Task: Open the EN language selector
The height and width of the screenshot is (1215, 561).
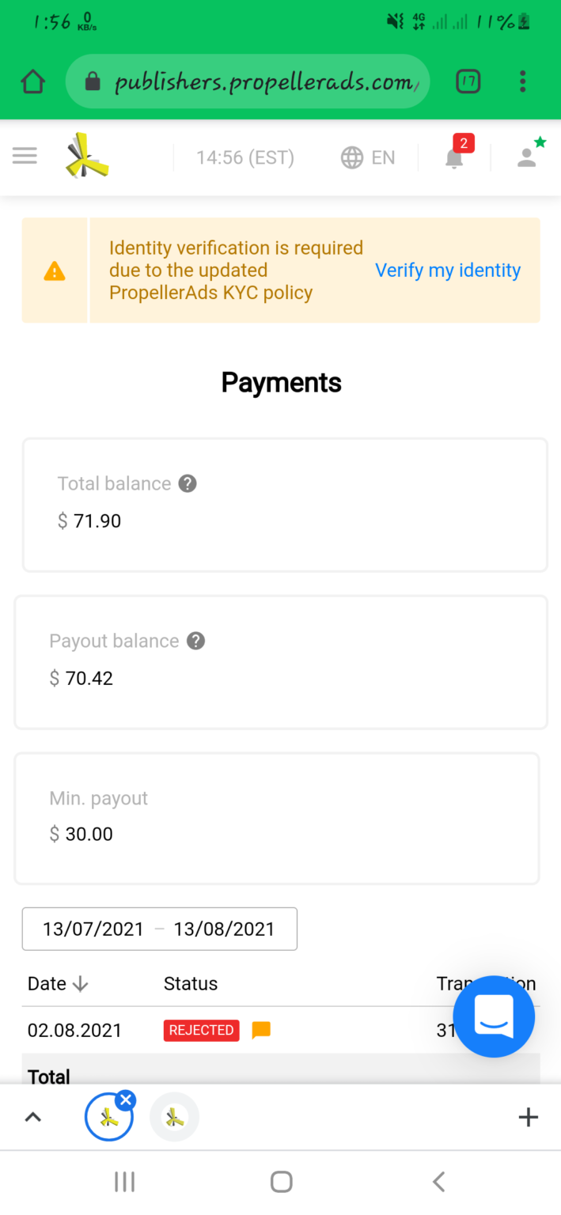Action: click(368, 157)
